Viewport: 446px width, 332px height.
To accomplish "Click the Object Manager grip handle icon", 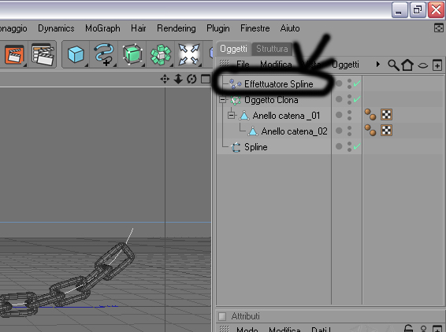I will (x=224, y=64).
